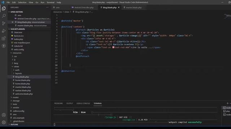Image resolution: width=231 pixels, height=129 pixels.
Task: Click the Explorer more actions ellipsis
Action: [x=47, y=7]
